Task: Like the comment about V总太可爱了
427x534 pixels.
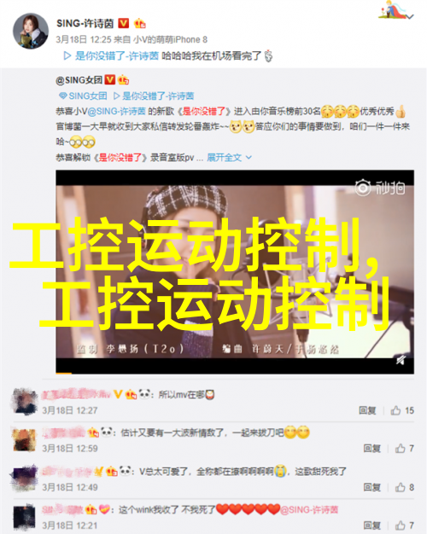Action: (405, 488)
